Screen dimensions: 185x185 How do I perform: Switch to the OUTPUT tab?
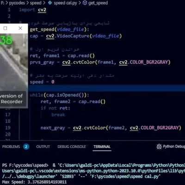click(x=43, y=147)
